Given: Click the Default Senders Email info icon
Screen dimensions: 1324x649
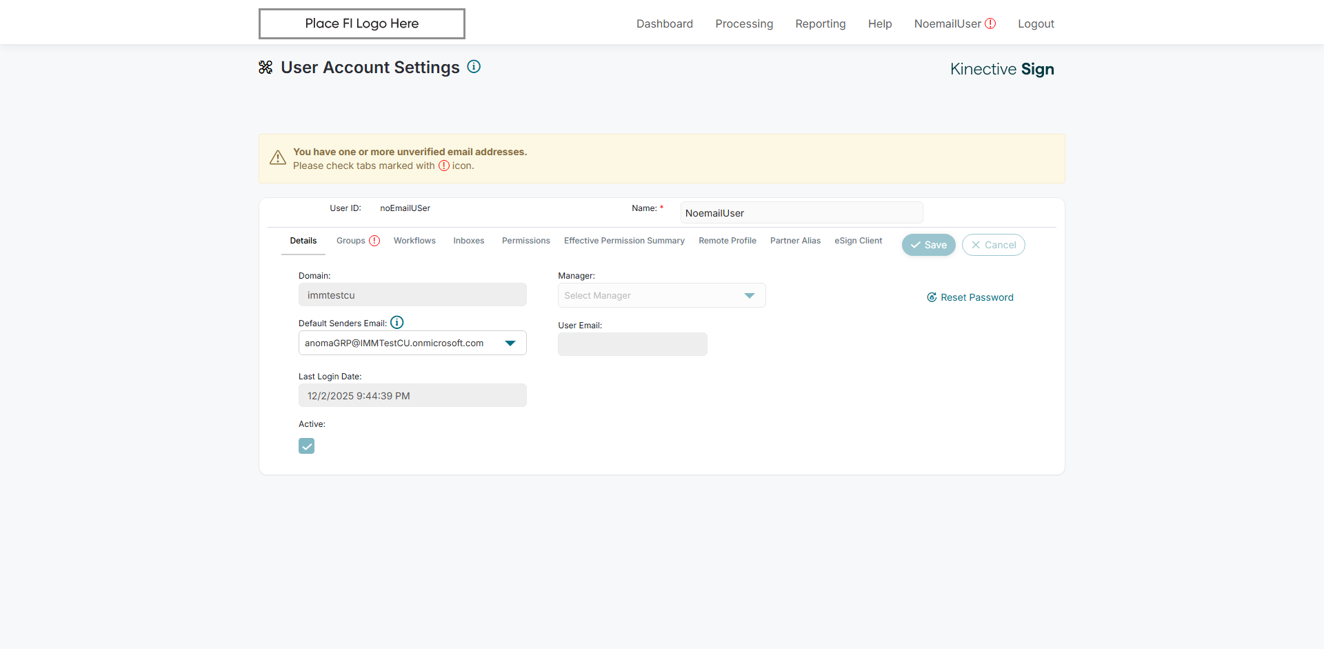Looking at the screenshot, I should 397,322.
